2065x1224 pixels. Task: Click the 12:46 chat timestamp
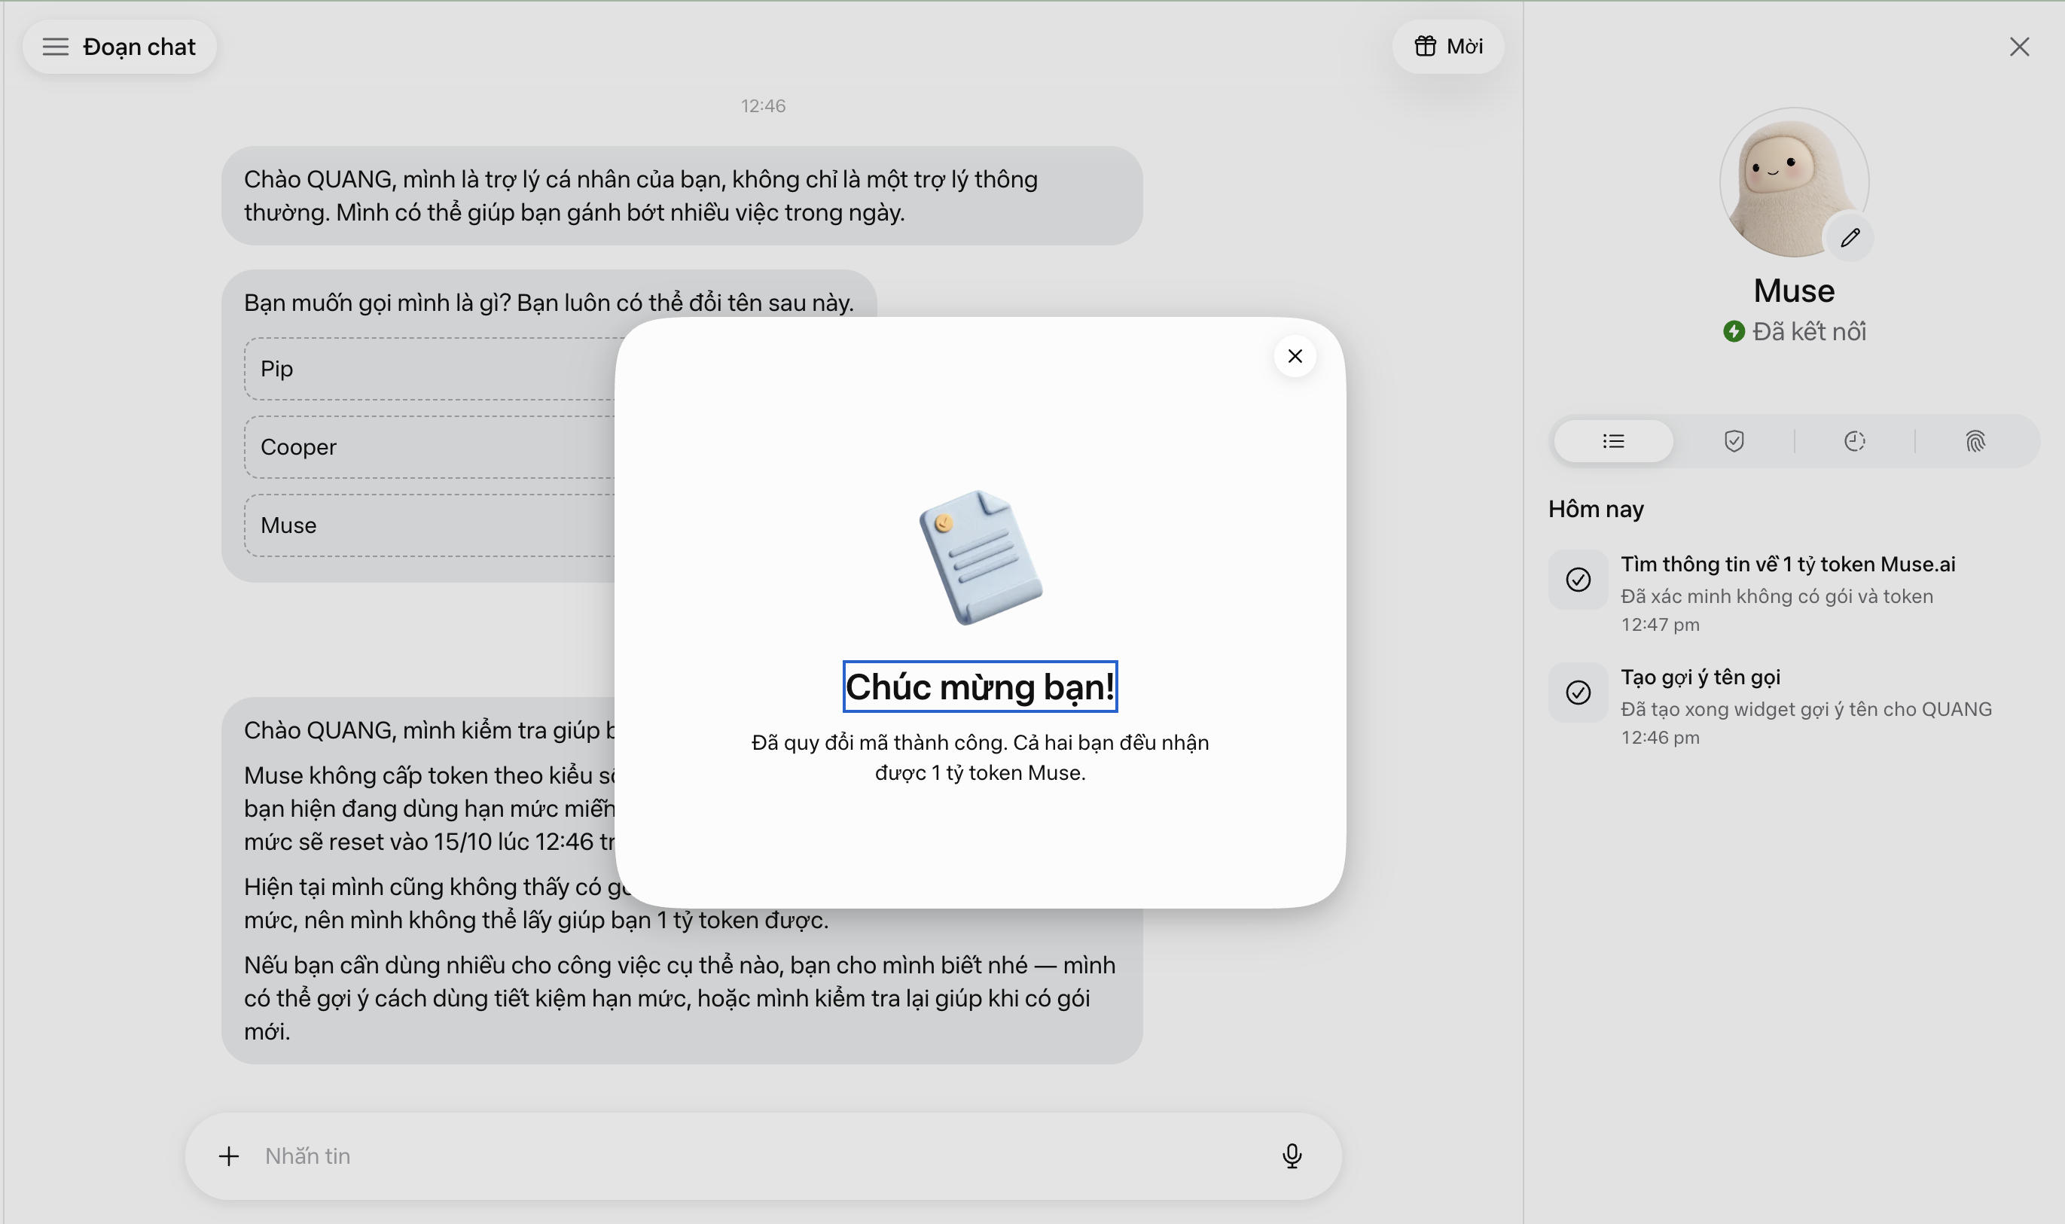coord(763,105)
